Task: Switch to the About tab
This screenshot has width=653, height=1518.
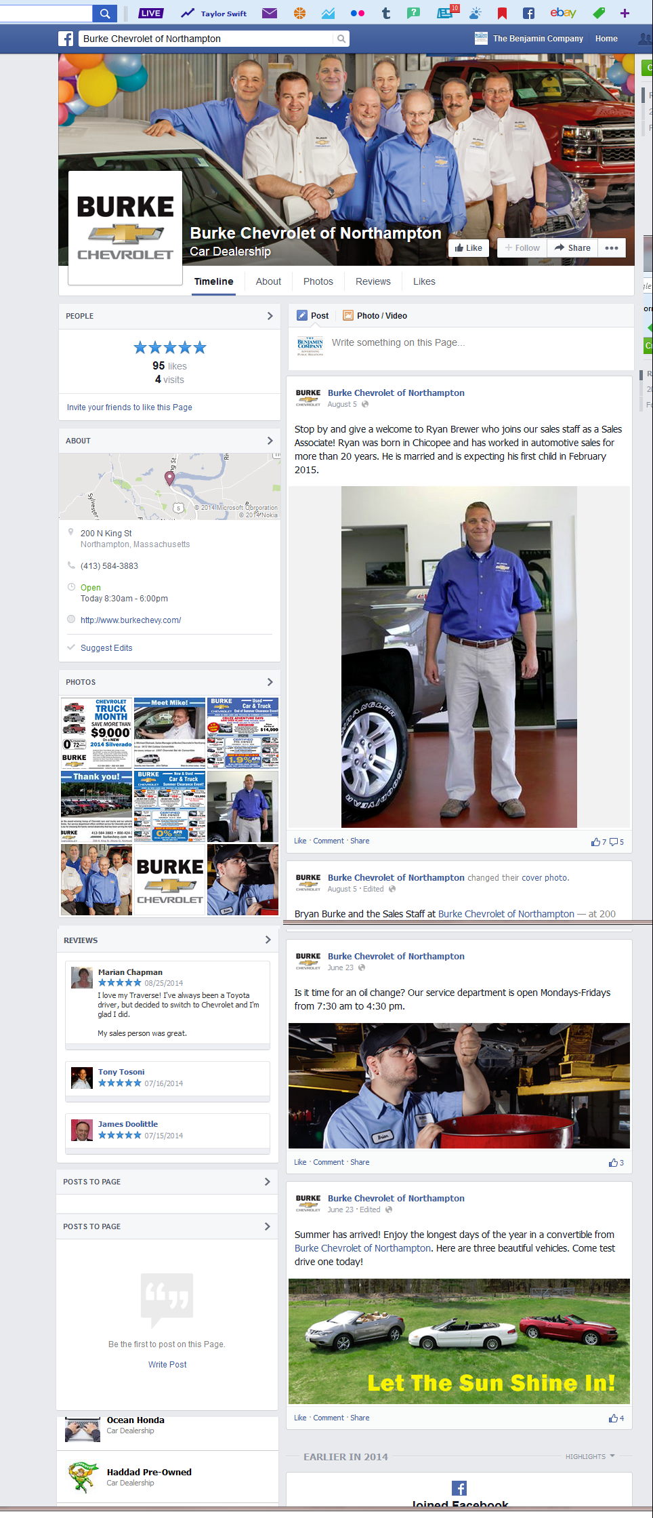Action: [x=268, y=281]
